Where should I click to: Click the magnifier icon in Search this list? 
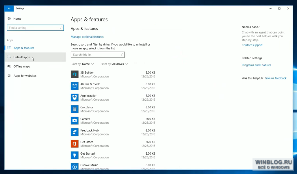(x=122, y=55)
